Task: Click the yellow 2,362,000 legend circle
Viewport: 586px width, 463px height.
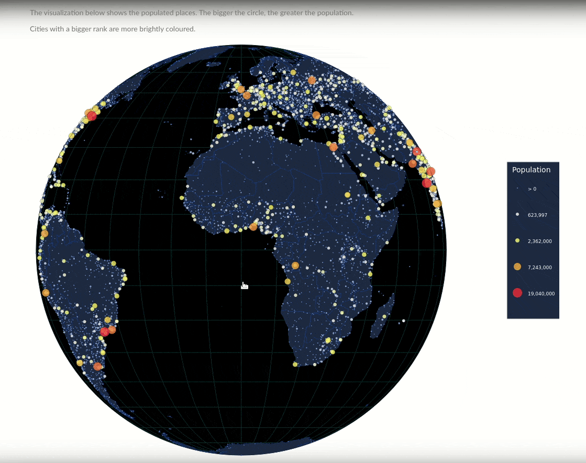Action: tap(517, 240)
